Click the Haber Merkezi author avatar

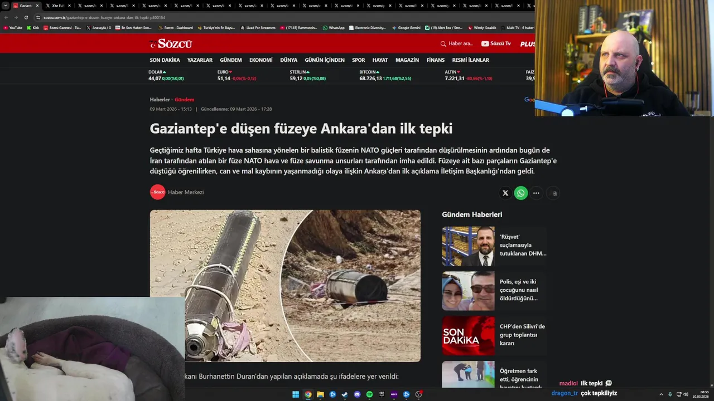coord(158,192)
